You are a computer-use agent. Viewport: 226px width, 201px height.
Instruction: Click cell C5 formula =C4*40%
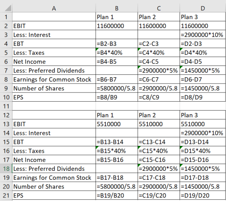(159, 53)
